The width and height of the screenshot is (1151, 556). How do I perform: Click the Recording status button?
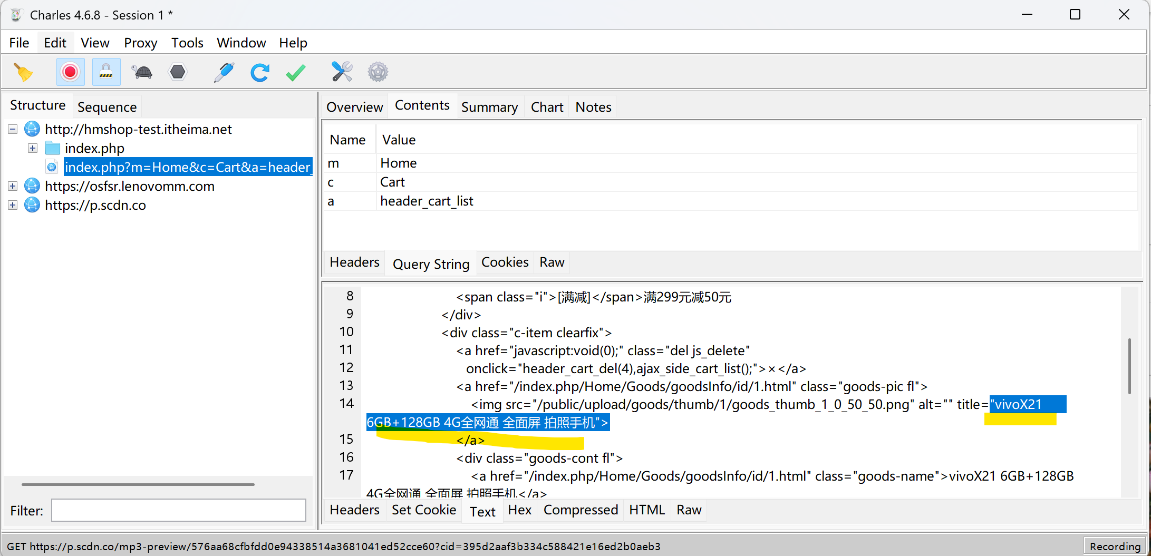click(1115, 547)
